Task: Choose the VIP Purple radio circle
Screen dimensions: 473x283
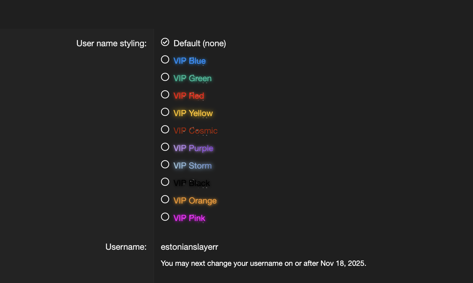Action: [x=165, y=147]
